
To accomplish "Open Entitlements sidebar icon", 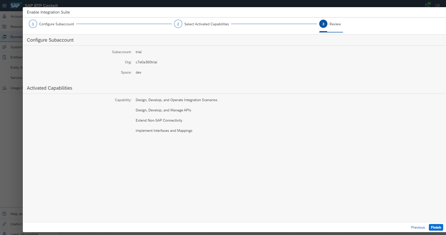I will point(4,57).
